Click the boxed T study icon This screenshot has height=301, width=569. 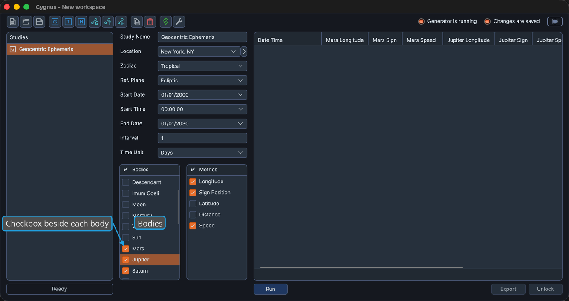point(68,22)
